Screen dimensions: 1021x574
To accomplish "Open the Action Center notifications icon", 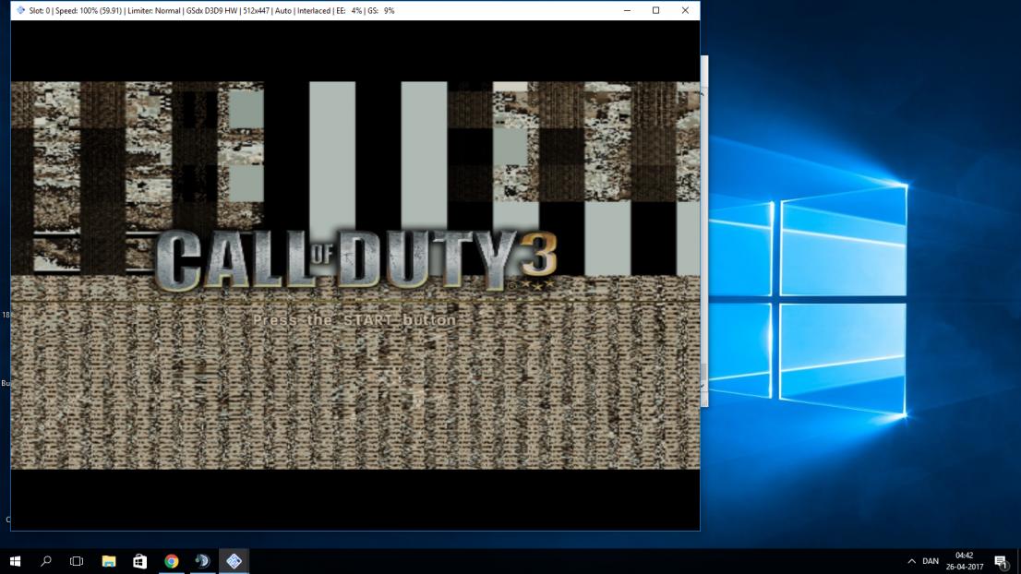I will [x=1001, y=561].
